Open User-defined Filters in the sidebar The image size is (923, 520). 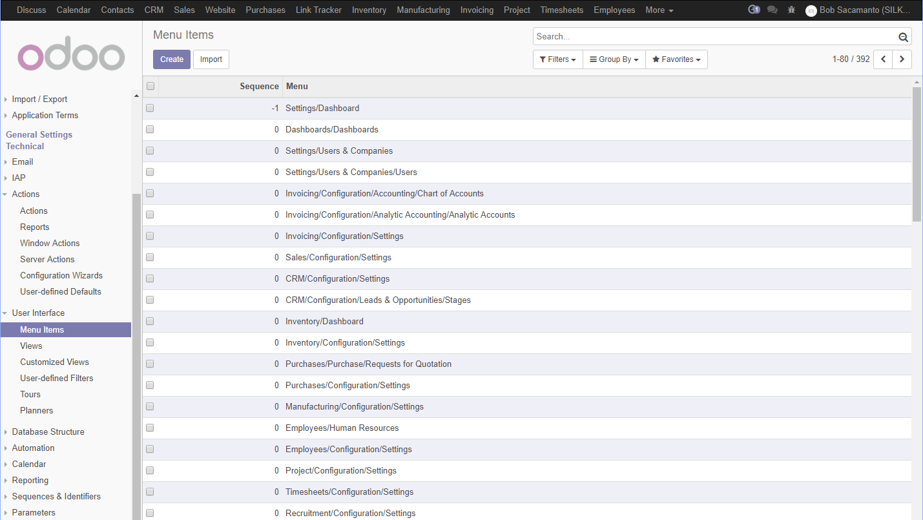point(57,378)
